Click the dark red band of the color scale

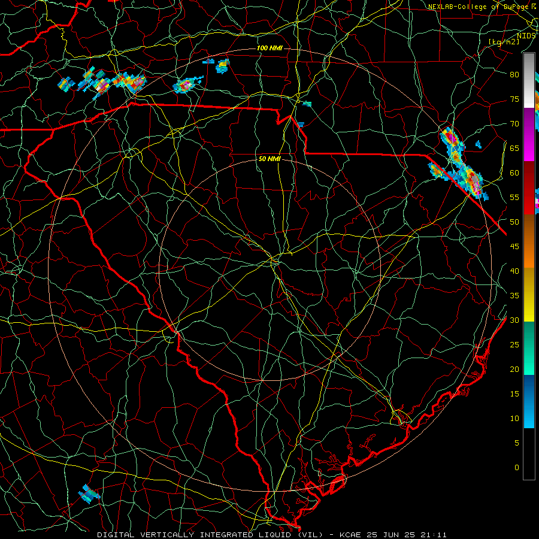click(529, 187)
